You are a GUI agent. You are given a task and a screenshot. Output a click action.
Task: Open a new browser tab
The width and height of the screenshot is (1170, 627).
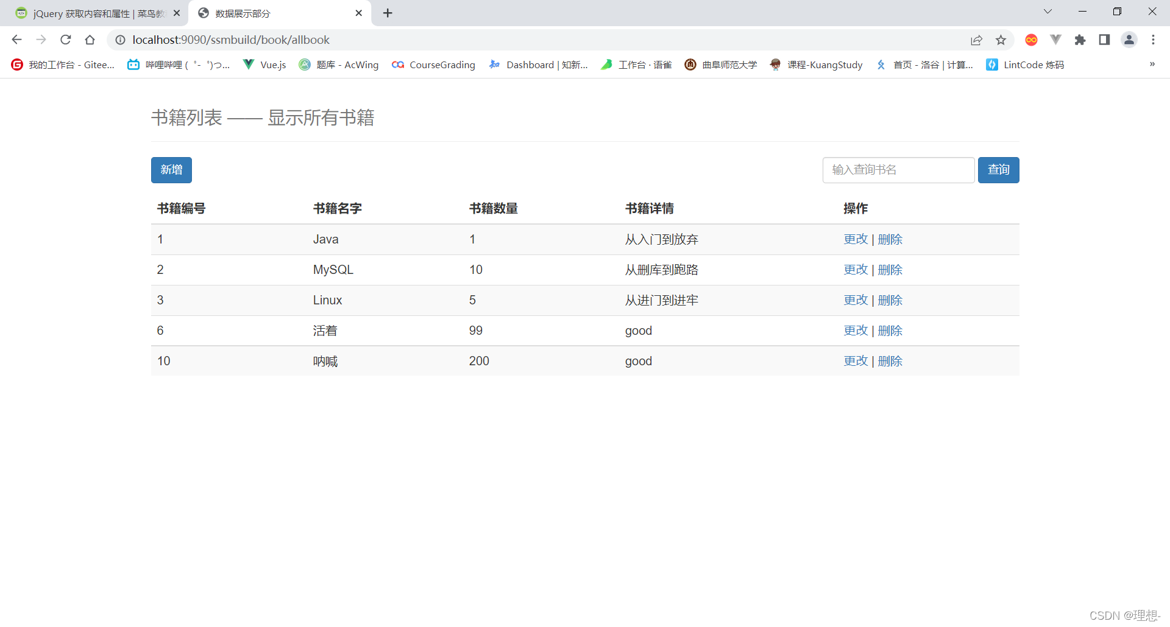tap(388, 13)
